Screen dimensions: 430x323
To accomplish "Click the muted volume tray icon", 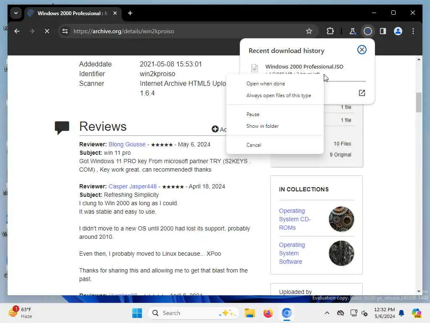I will (364, 313).
